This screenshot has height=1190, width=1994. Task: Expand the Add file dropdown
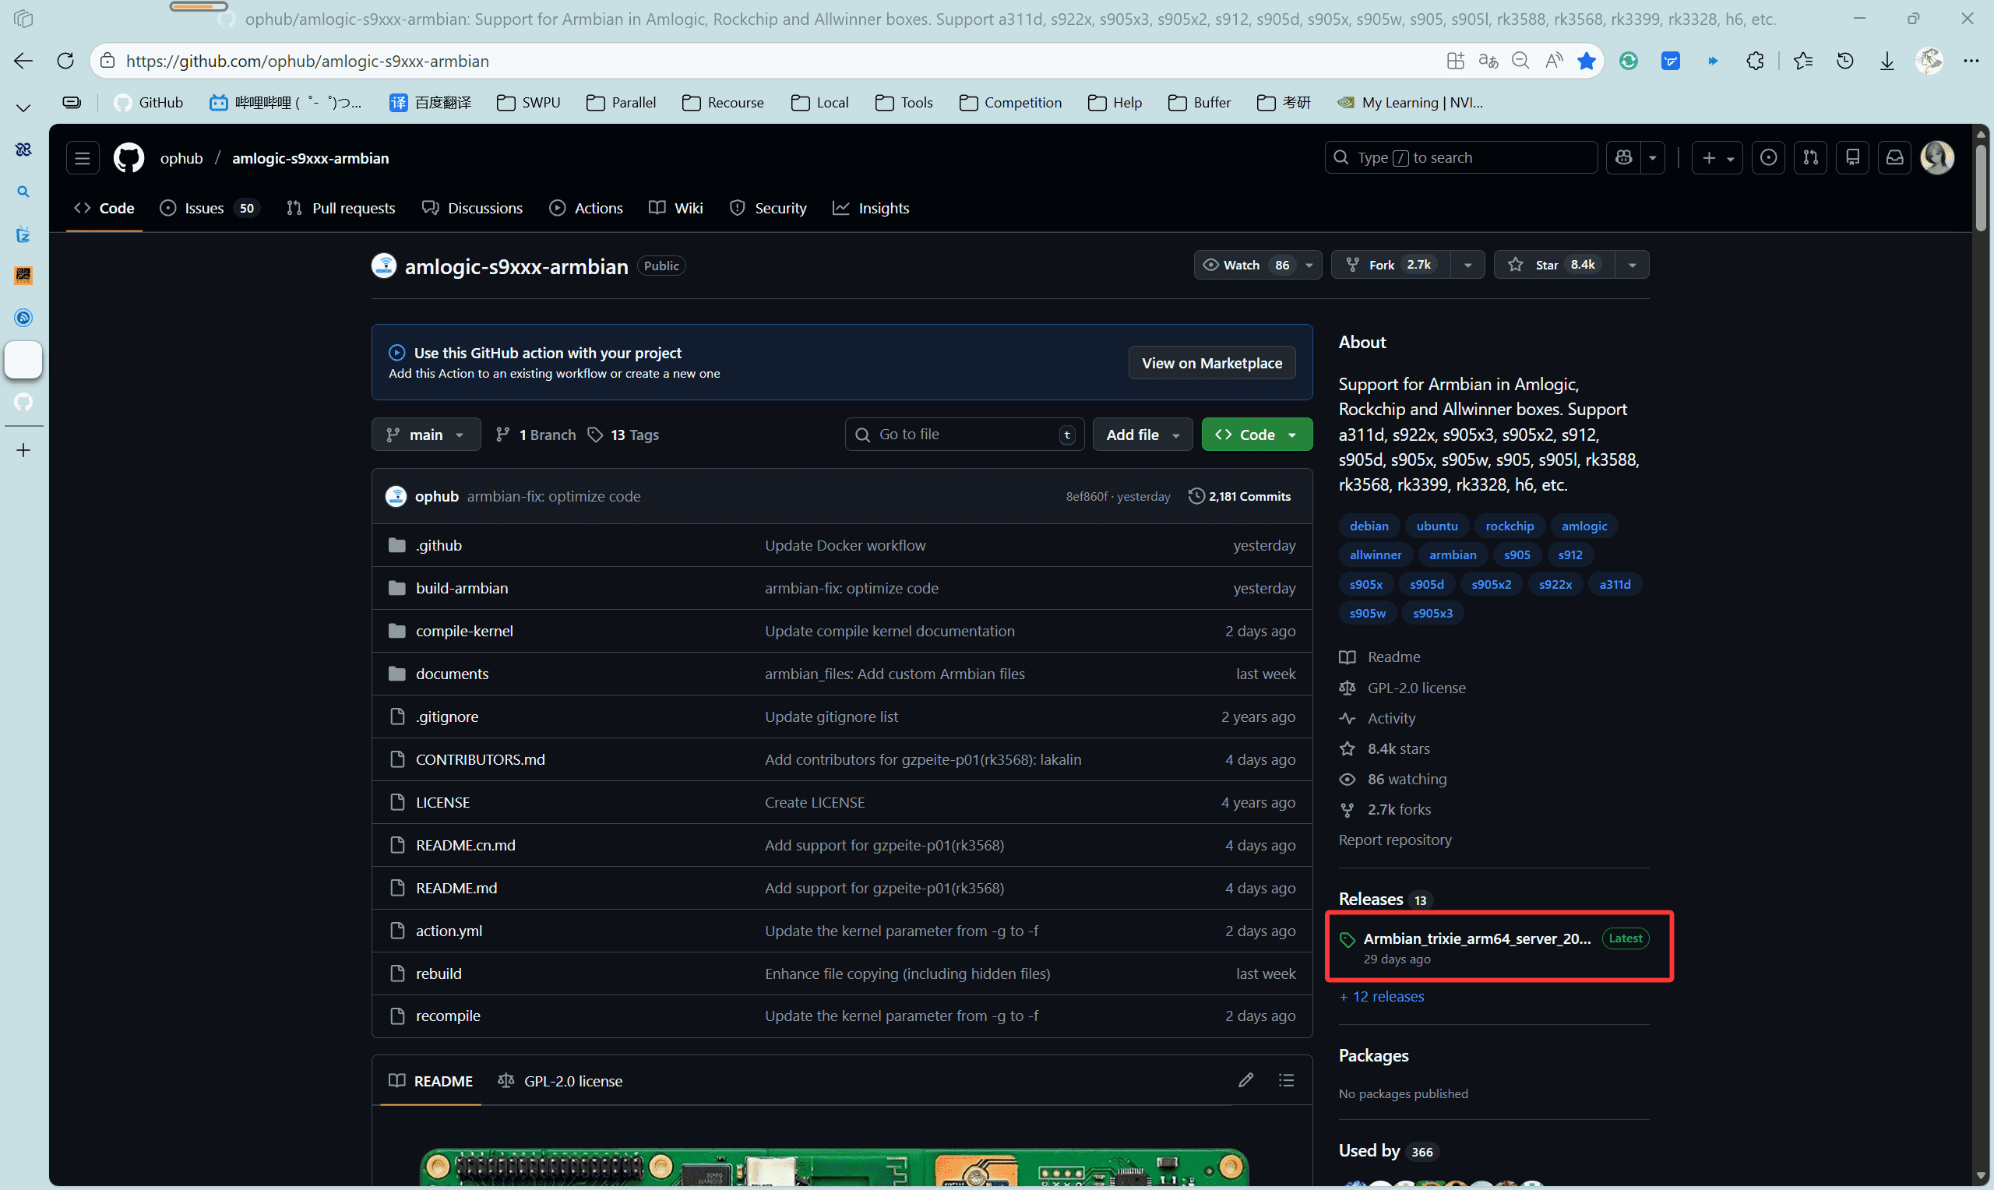pos(1142,435)
